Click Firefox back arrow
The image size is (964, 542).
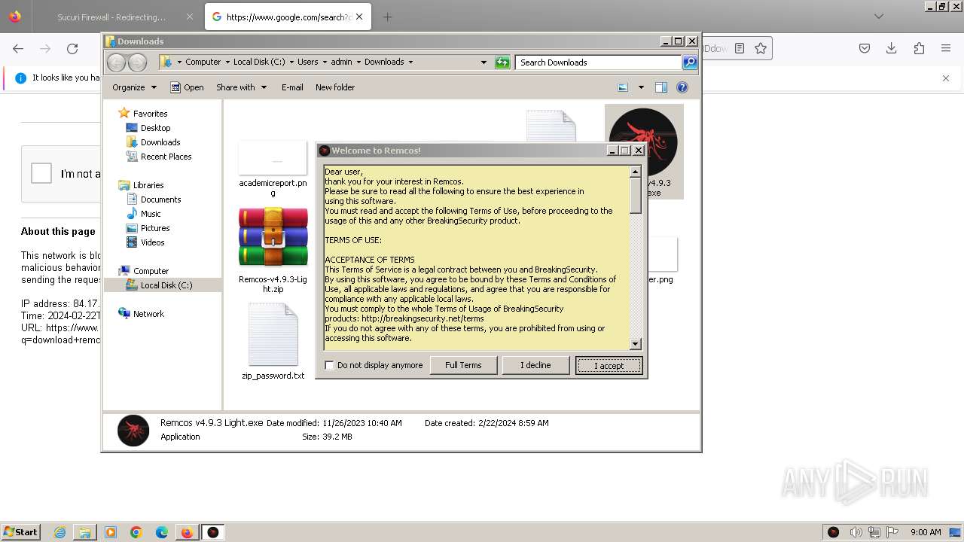18,48
